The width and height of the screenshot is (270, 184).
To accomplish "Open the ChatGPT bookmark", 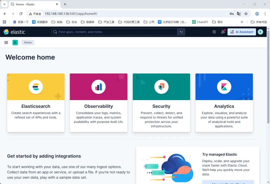I will pyautogui.click(x=200, y=22).
